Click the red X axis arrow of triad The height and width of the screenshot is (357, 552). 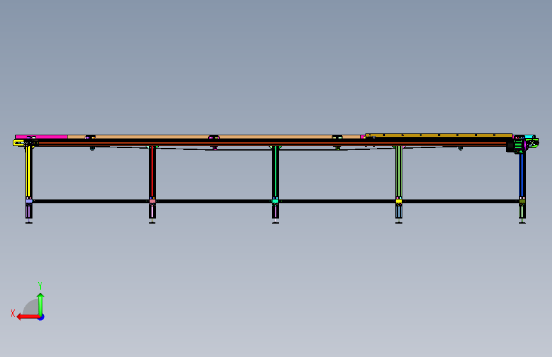(x=27, y=317)
